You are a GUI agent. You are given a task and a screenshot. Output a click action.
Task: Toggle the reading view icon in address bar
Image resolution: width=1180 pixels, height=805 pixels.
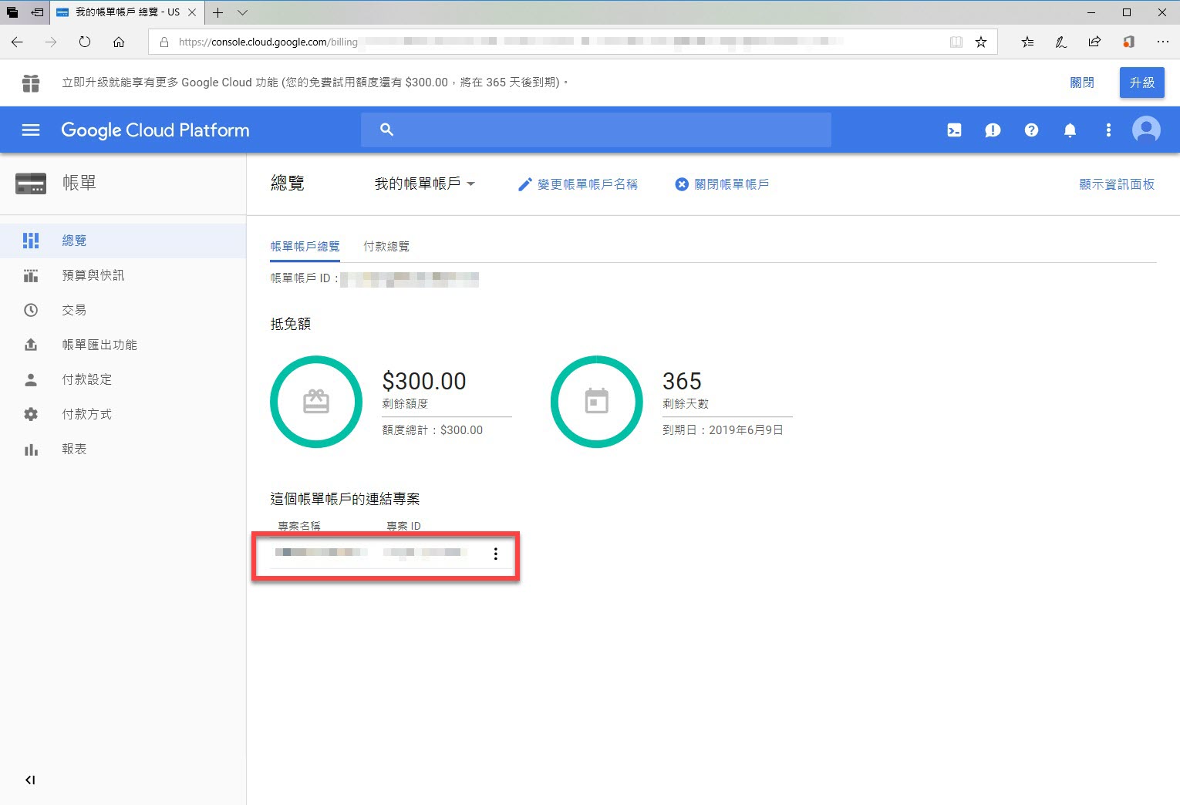click(956, 42)
